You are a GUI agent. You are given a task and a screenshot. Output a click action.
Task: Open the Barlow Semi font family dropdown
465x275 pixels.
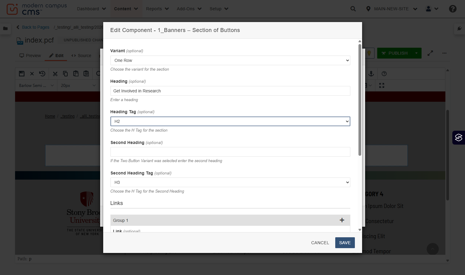pyautogui.click(x=36, y=85)
